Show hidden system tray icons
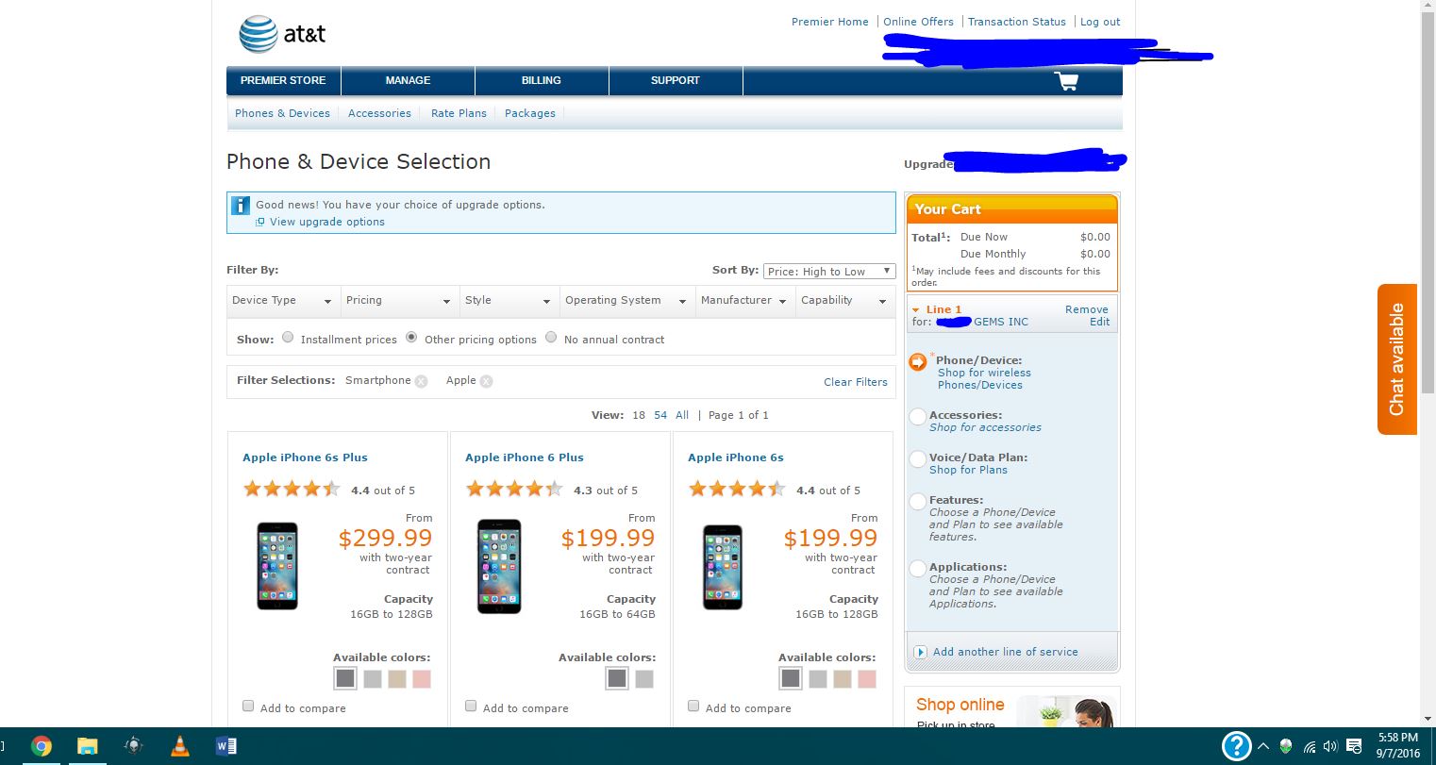Image resolution: width=1436 pixels, height=765 pixels. [1264, 747]
